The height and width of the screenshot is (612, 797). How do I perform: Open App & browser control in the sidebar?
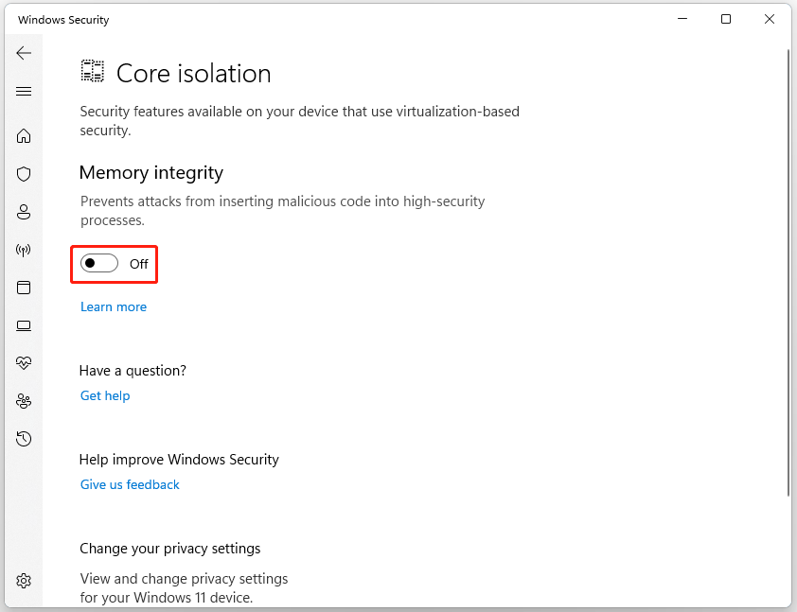[23, 288]
